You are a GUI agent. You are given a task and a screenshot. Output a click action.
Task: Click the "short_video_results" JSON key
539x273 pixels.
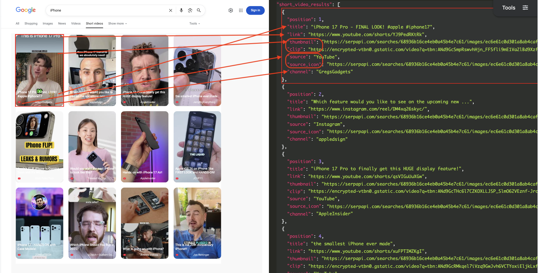[304, 5]
